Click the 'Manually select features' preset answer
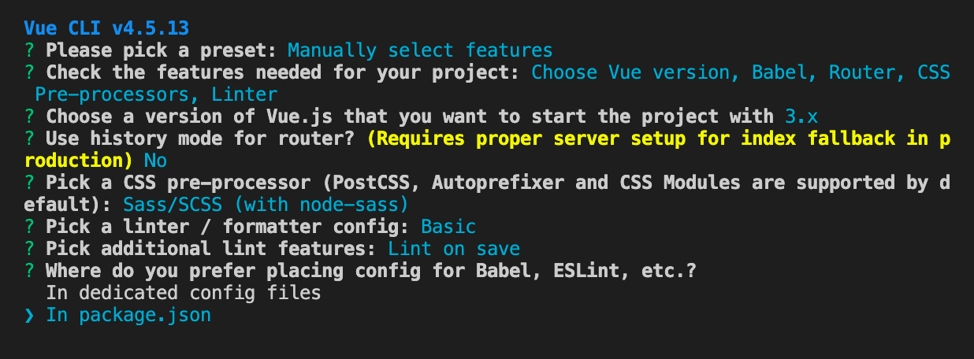Screen dimensions: 974x359 (x=420, y=50)
